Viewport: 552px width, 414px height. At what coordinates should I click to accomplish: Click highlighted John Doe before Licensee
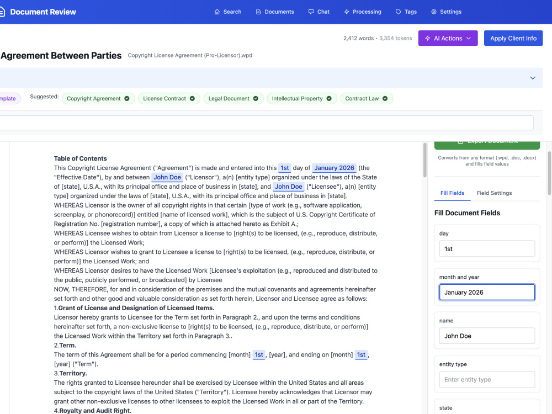coord(289,187)
